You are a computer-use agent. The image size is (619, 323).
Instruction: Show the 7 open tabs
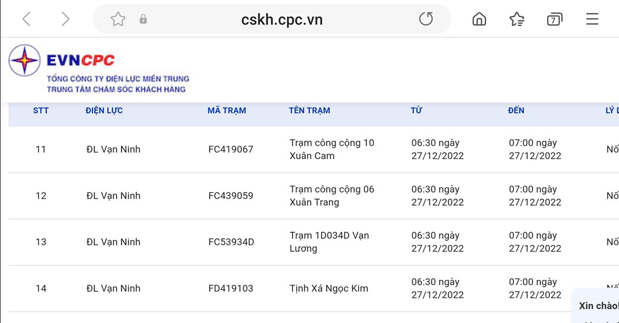(x=554, y=19)
